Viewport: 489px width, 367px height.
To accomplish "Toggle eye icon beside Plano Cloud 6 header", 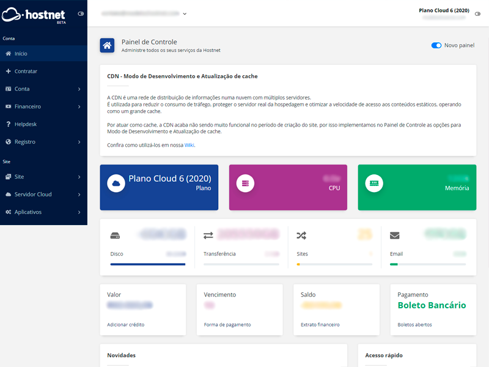I will click(x=477, y=14).
